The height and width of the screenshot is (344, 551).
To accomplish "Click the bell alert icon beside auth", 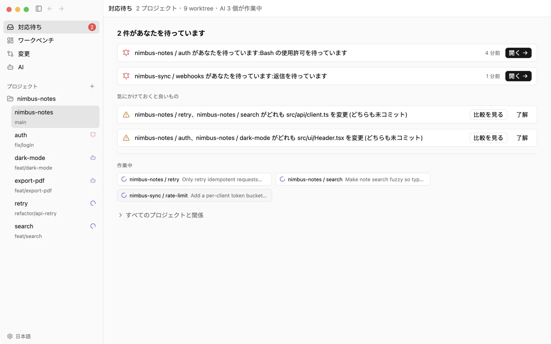I will click(x=93, y=135).
